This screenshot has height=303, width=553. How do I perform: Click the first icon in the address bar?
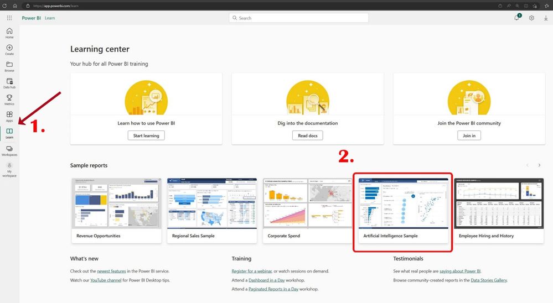point(500,6)
